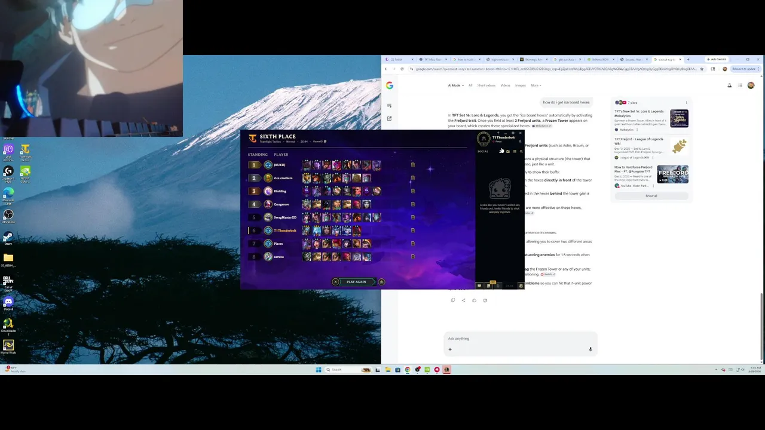
Task: Copy Quagmore's team clipboard icon
Action: [x=412, y=204]
